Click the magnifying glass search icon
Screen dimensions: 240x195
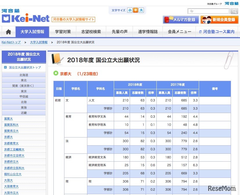pyautogui.click(x=234, y=11)
